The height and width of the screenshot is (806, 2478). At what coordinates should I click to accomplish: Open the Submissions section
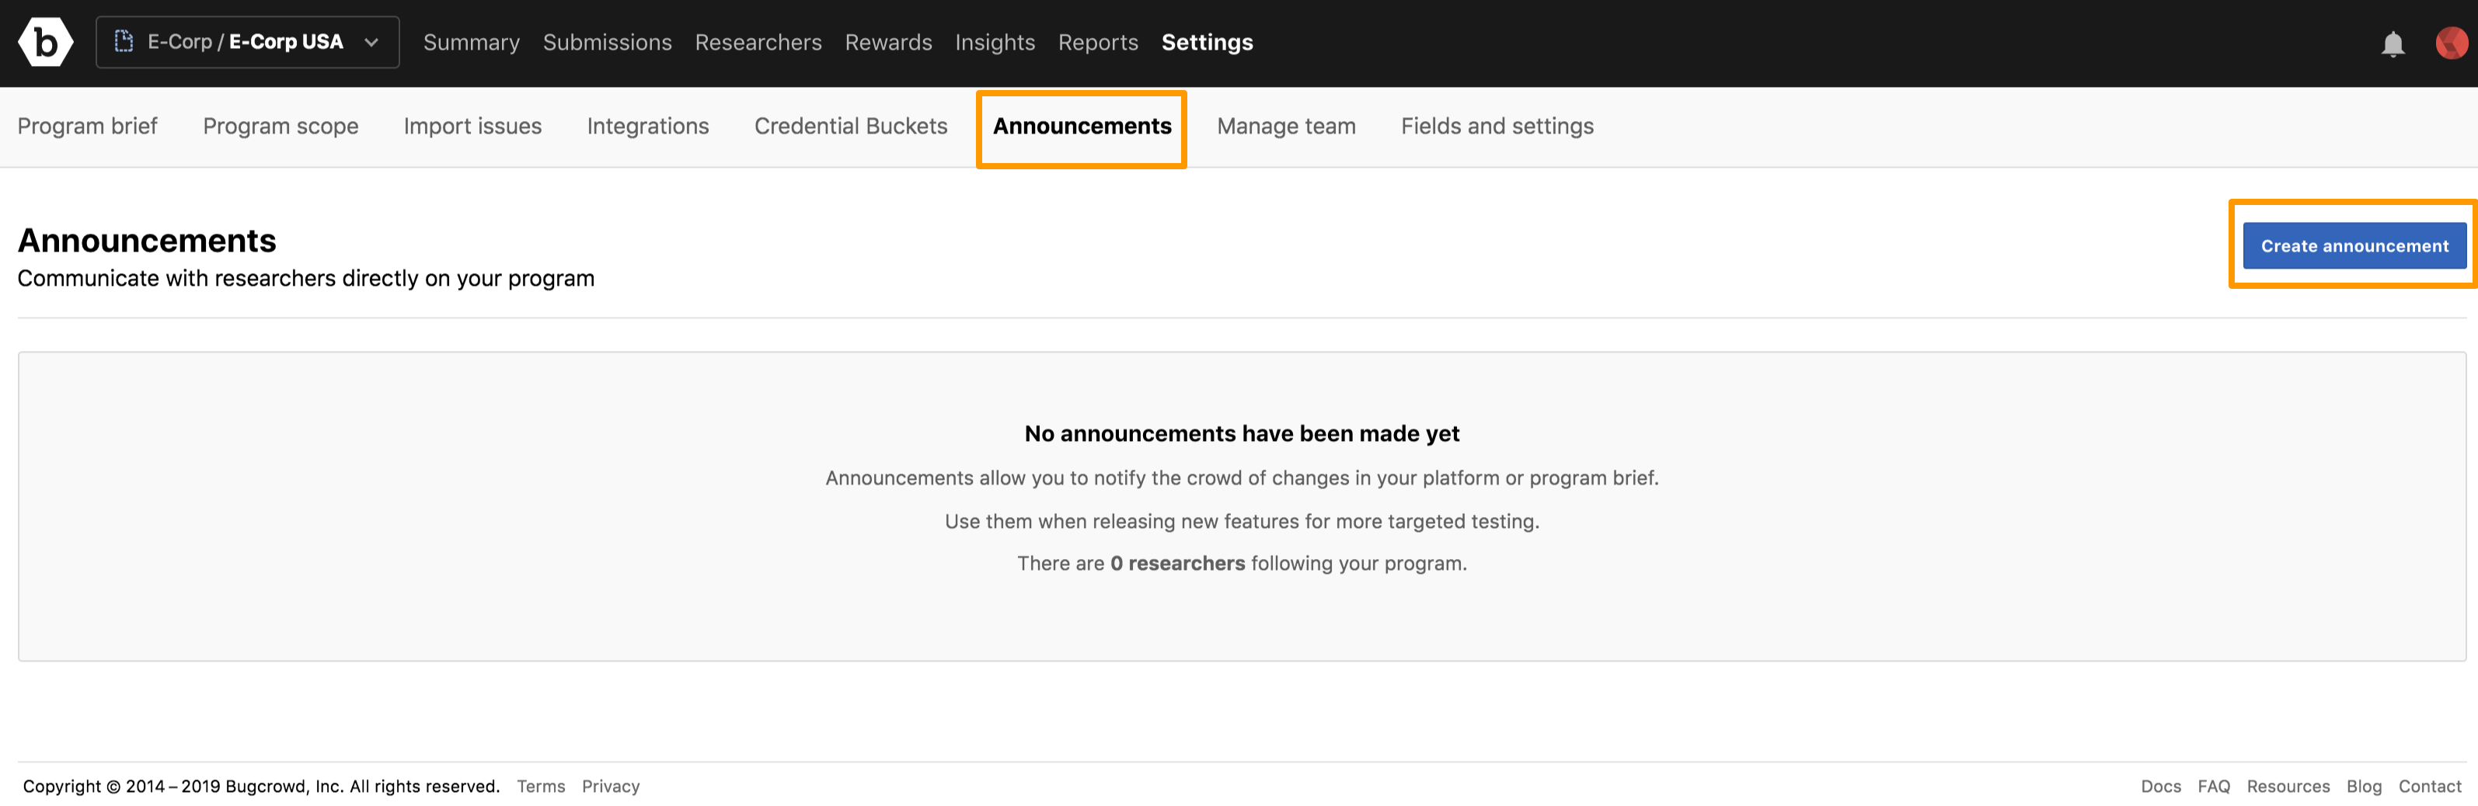click(x=607, y=43)
